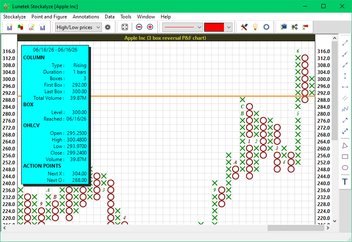The image size is (352, 242).
Task: Select the text annotation T tool
Action: pos(345,181)
